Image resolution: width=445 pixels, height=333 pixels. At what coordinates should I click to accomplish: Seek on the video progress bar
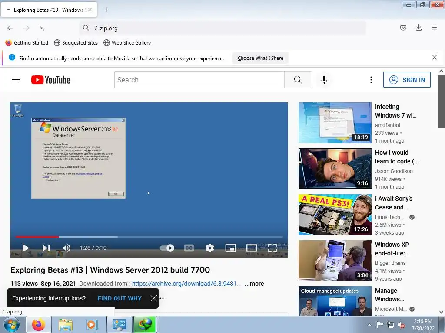point(149,237)
